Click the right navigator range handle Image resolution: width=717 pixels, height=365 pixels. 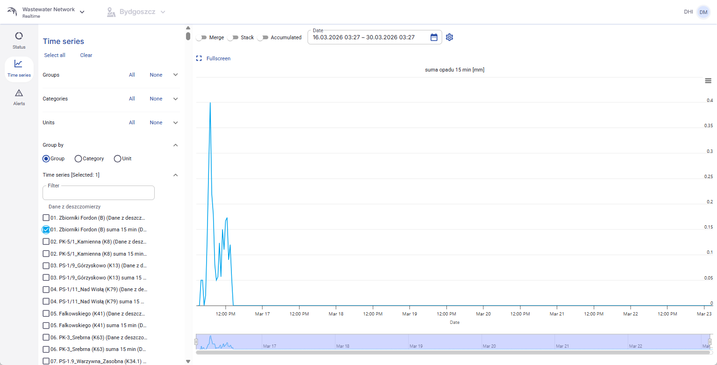tap(710, 342)
